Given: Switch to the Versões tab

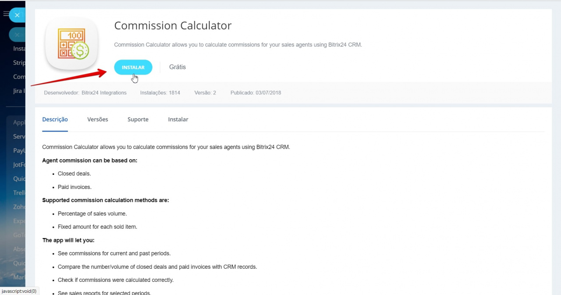Looking at the screenshot, I should tap(97, 119).
